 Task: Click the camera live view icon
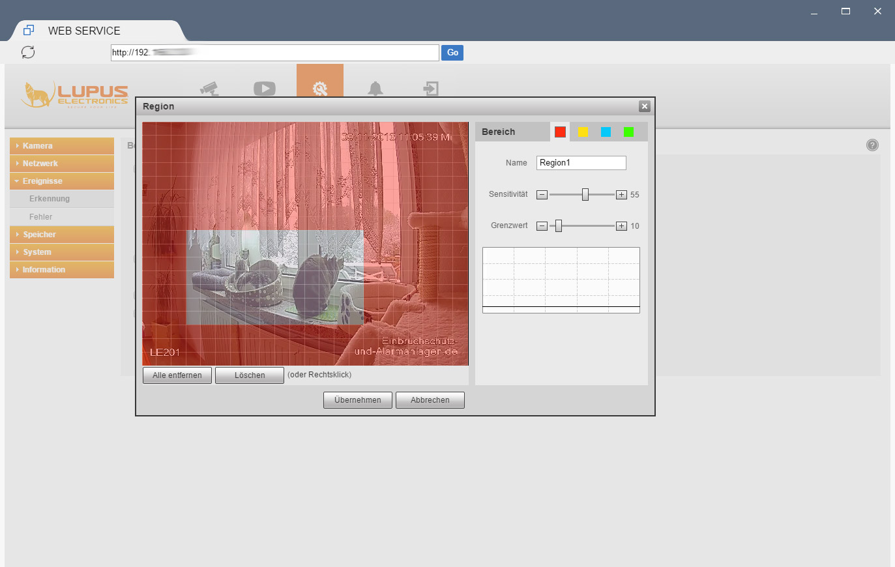[x=209, y=88]
